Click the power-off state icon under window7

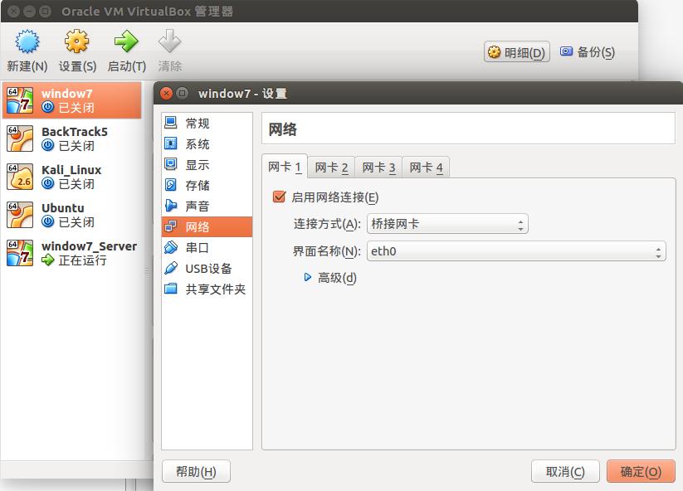pos(47,107)
